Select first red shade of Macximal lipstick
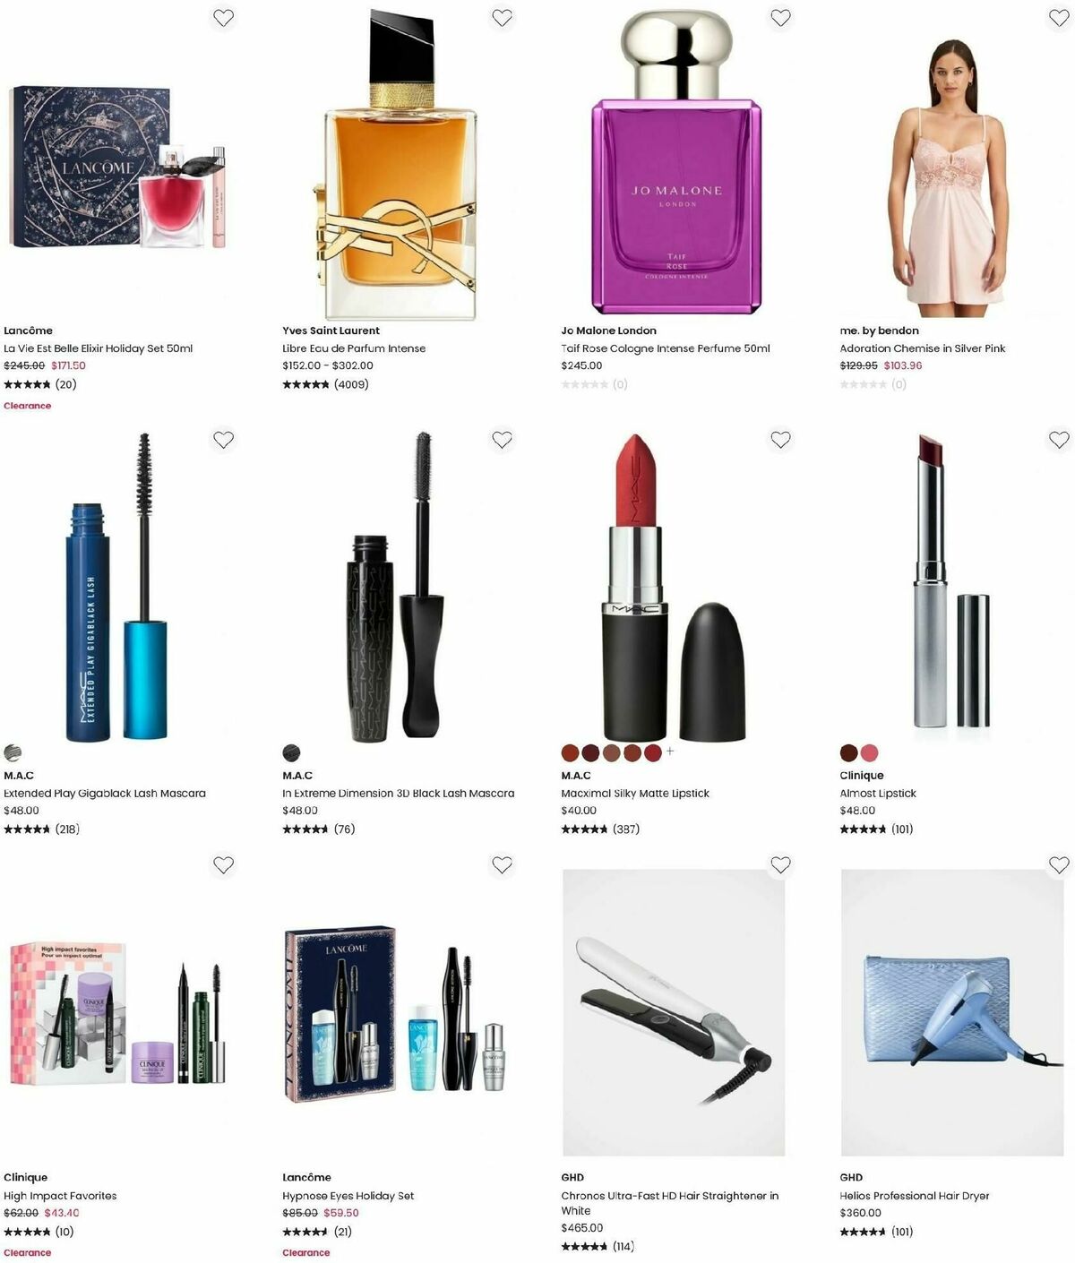Screen dimensions: 1075x1263 [x=571, y=752]
